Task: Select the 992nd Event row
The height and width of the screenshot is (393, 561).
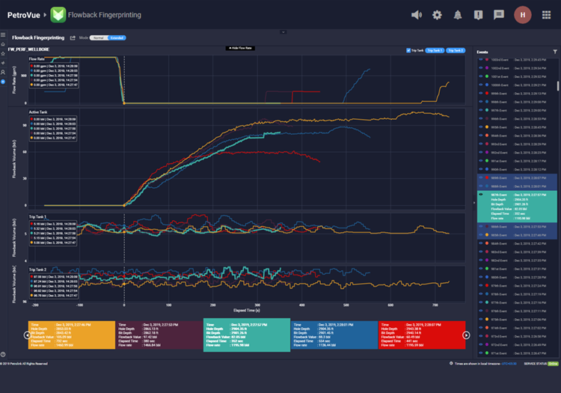Action: pos(517,153)
